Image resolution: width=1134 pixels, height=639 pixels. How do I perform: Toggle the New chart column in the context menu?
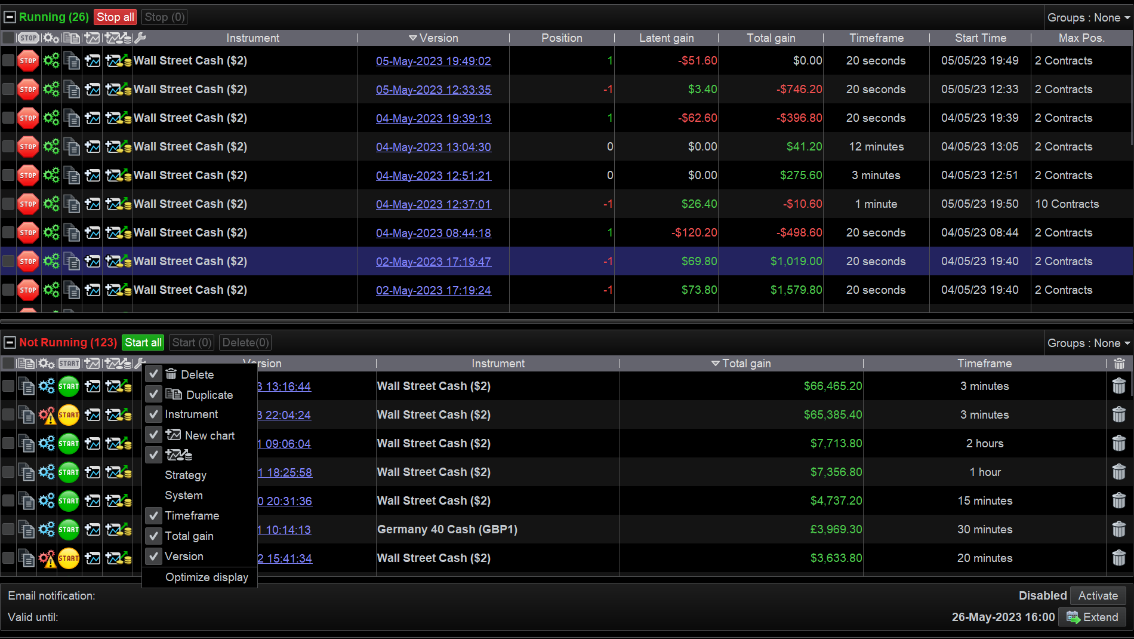coord(199,435)
